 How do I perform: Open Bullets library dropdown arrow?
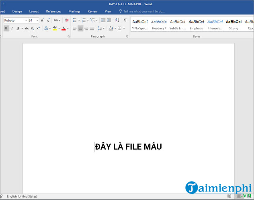click(x=79, y=21)
